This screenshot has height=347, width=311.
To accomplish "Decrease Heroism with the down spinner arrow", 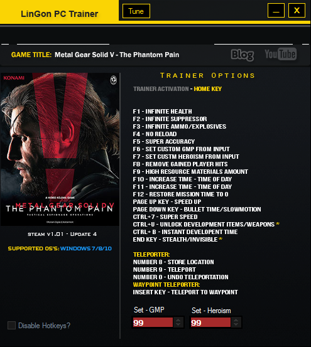I will pos(236,325).
